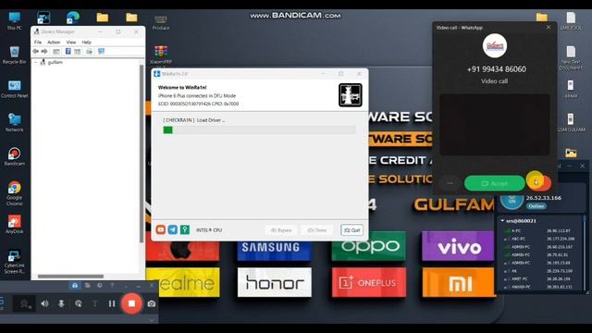
Task: Toggle Bandicam microphone icon
Action: (x=61, y=303)
